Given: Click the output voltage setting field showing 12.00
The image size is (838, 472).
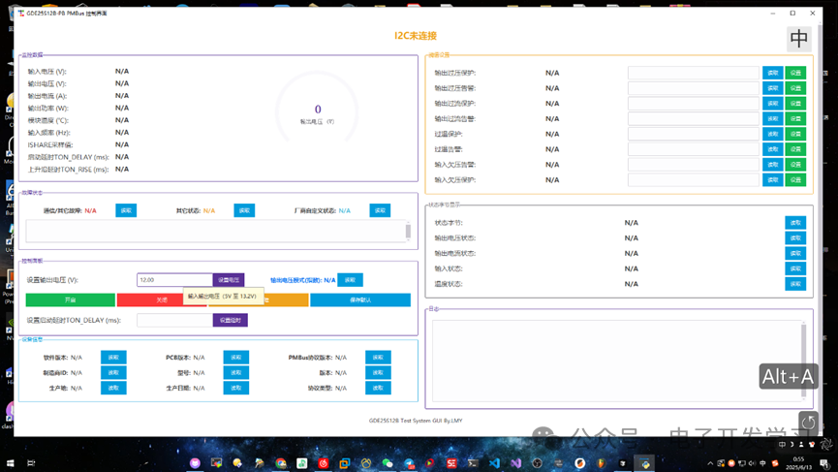Looking at the screenshot, I should (x=173, y=280).
